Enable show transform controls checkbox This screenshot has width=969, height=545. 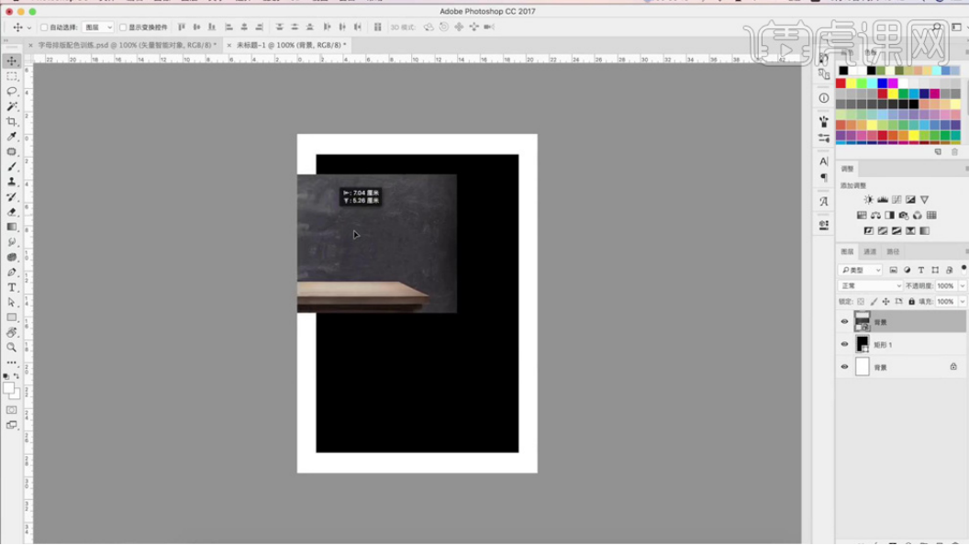[x=122, y=28]
